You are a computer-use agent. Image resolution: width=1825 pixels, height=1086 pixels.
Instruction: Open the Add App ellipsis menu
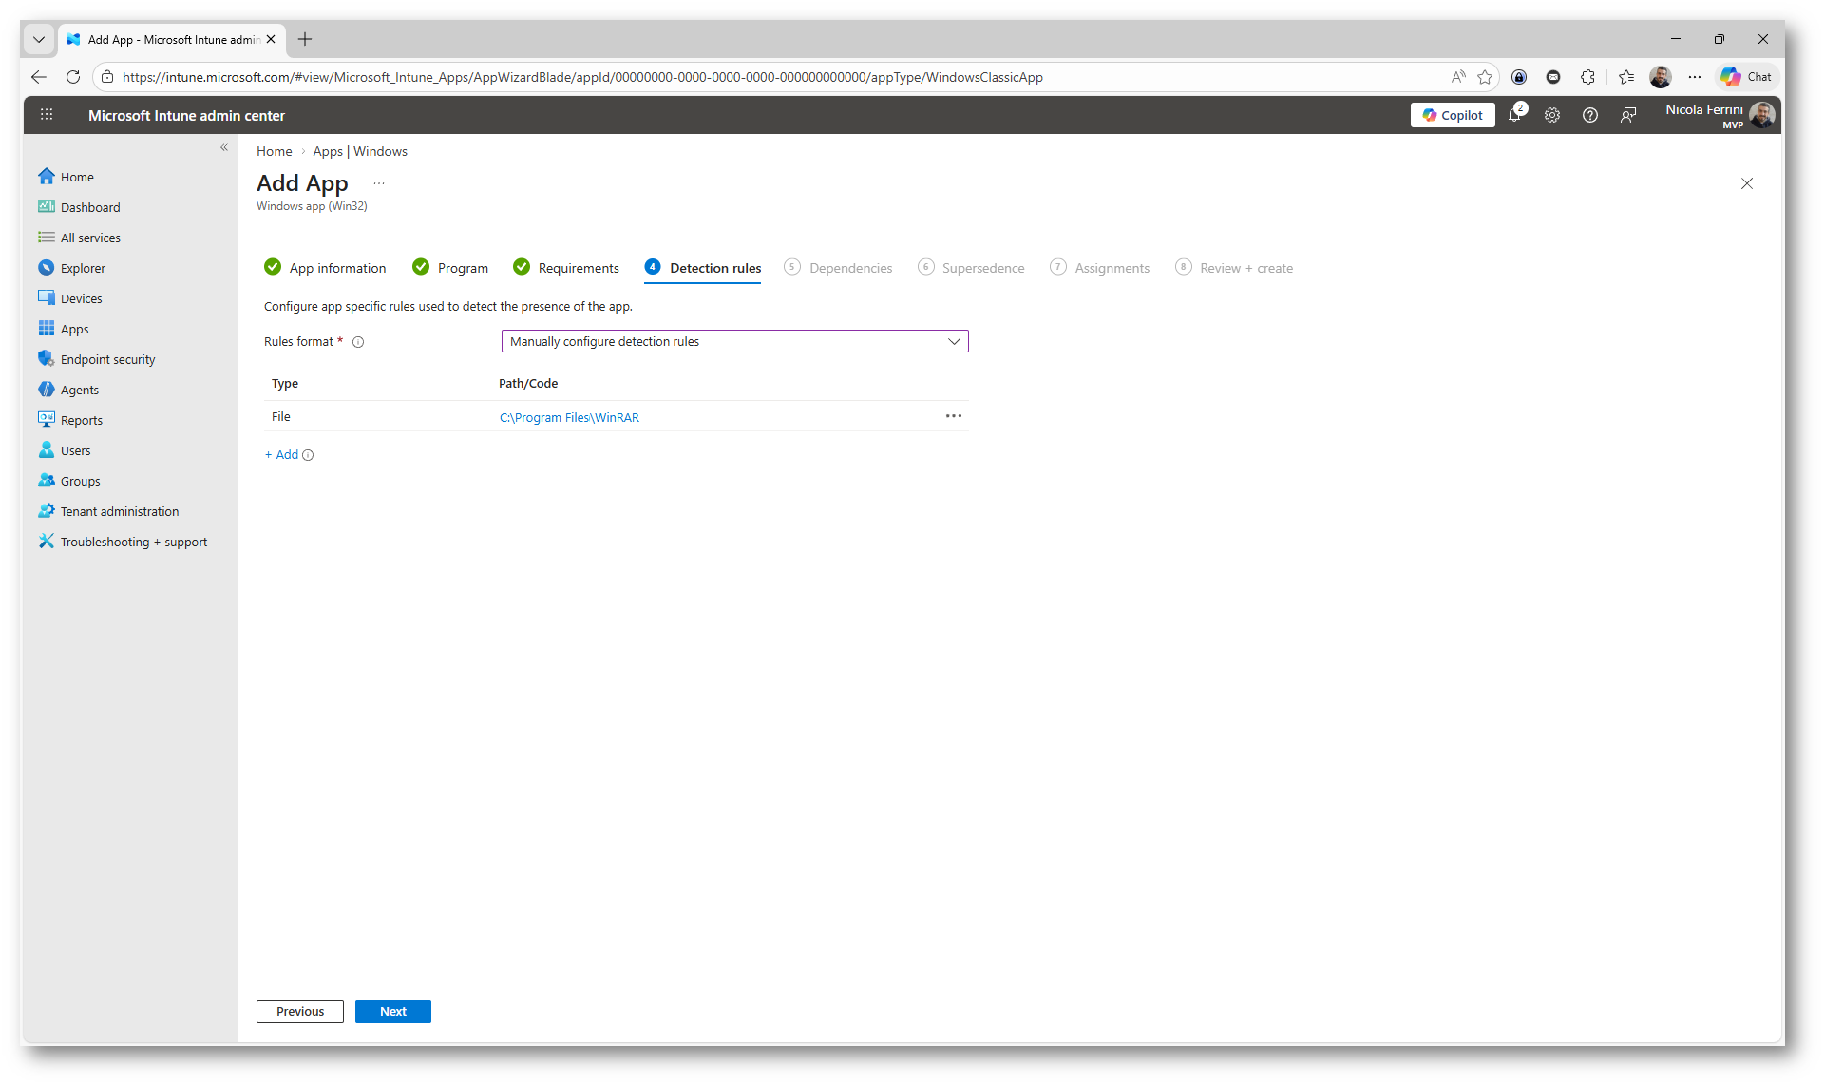(379, 183)
